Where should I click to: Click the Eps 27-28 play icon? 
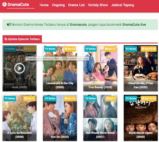pos(143,49)
